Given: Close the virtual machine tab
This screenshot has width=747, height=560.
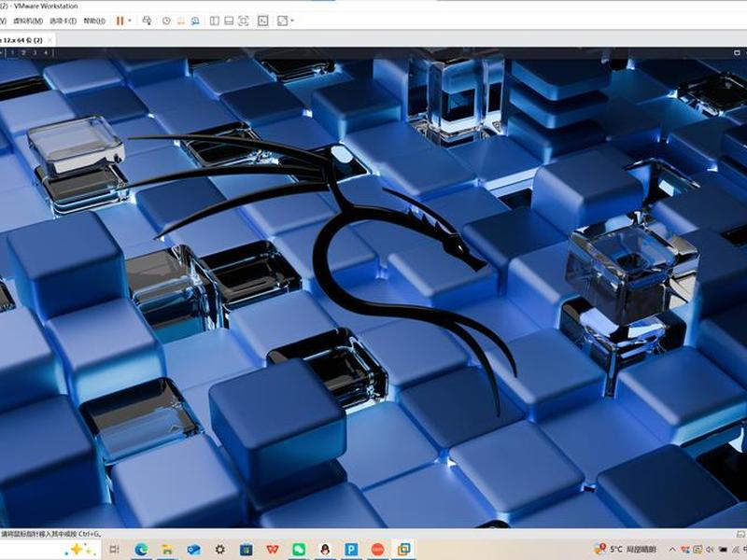Looking at the screenshot, I should pyautogui.click(x=50, y=40).
